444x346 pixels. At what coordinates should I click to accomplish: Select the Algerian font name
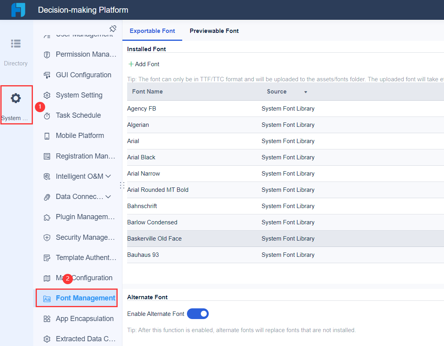tap(138, 125)
